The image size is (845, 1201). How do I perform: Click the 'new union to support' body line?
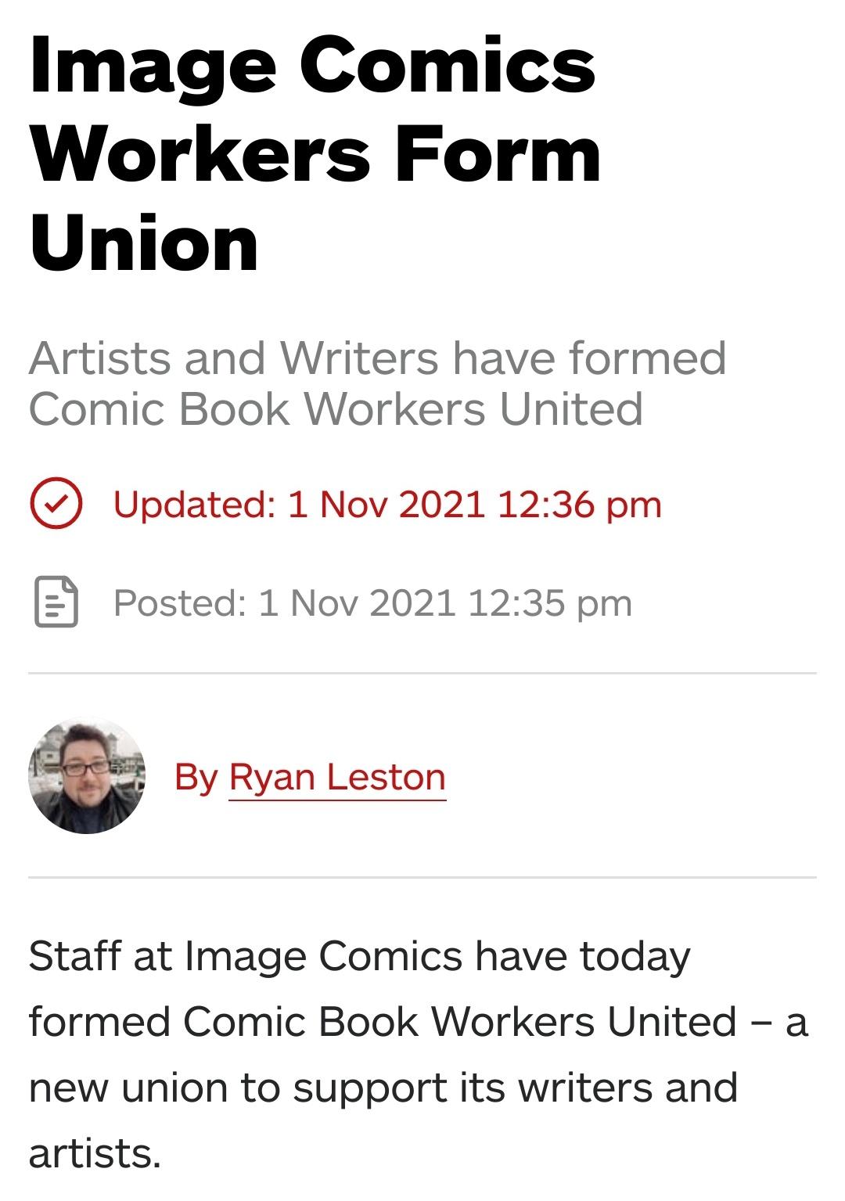click(383, 1088)
